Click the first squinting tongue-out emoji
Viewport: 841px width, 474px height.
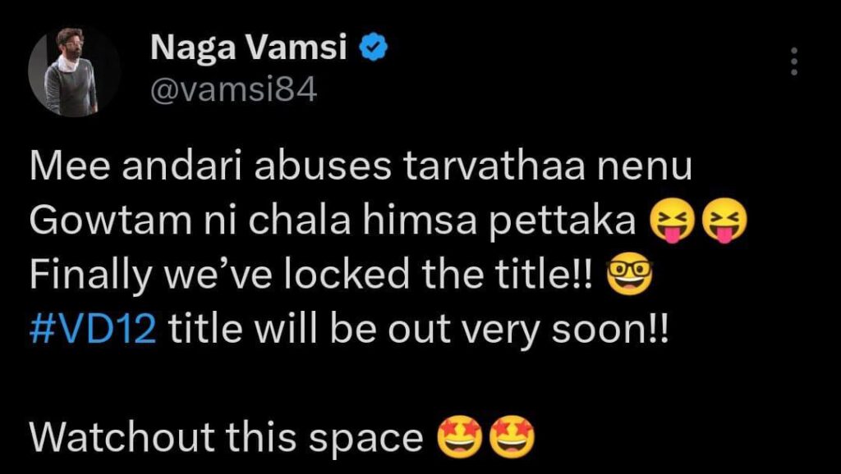(673, 226)
